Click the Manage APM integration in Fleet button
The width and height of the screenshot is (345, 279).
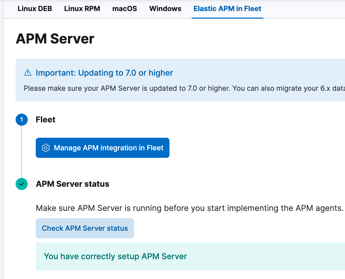tap(102, 148)
